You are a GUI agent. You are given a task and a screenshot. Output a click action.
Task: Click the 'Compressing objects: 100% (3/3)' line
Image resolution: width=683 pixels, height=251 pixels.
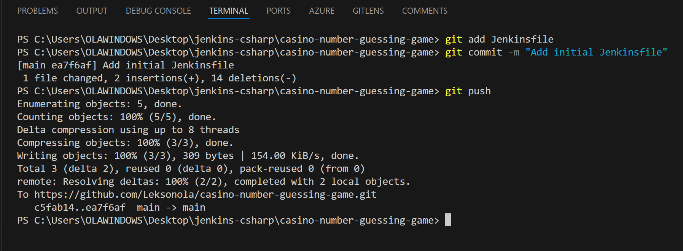(125, 143)
